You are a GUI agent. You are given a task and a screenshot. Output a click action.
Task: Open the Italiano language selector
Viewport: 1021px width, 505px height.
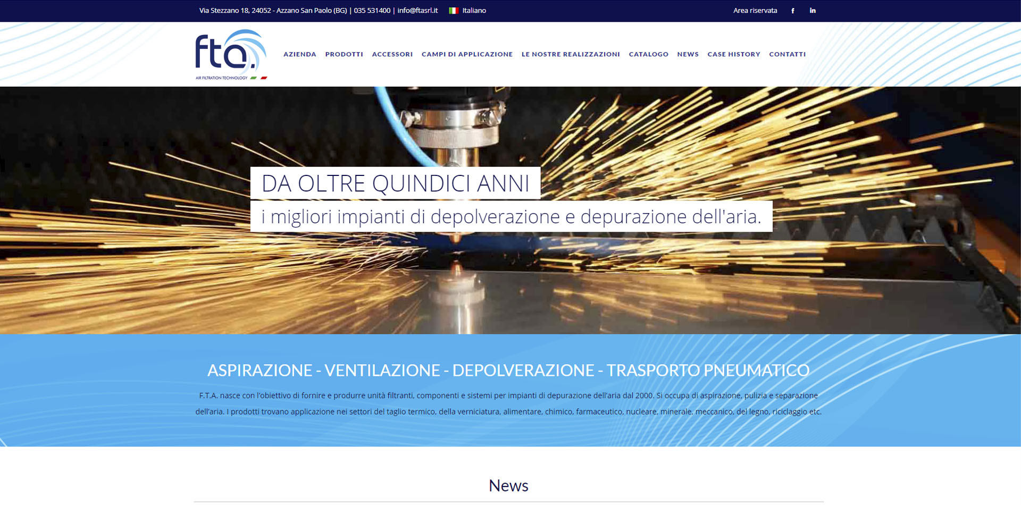point(467,11)
